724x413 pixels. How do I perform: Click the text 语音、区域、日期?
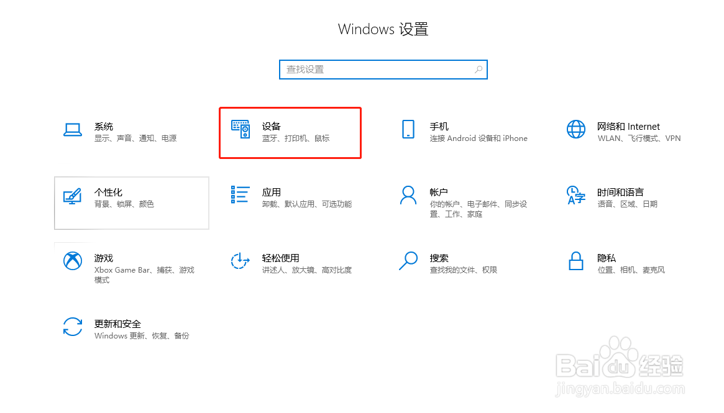tap(627, 204)
